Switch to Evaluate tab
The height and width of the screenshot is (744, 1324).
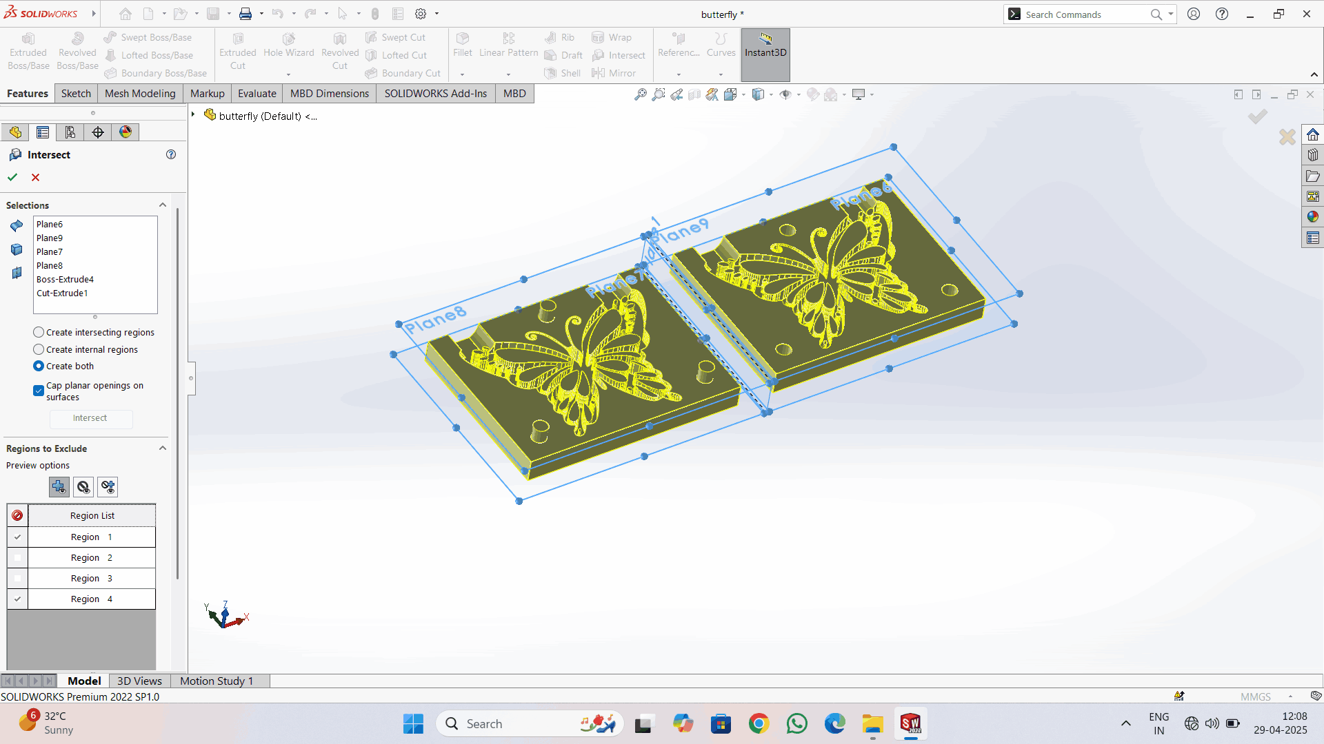[257, 94]
